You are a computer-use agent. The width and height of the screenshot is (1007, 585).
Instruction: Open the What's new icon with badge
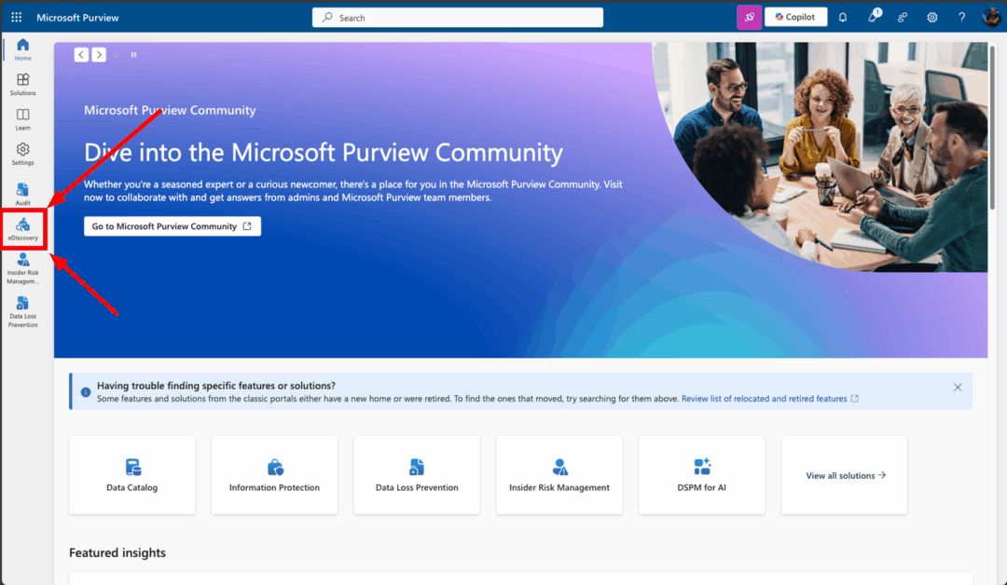click(873, 17)
